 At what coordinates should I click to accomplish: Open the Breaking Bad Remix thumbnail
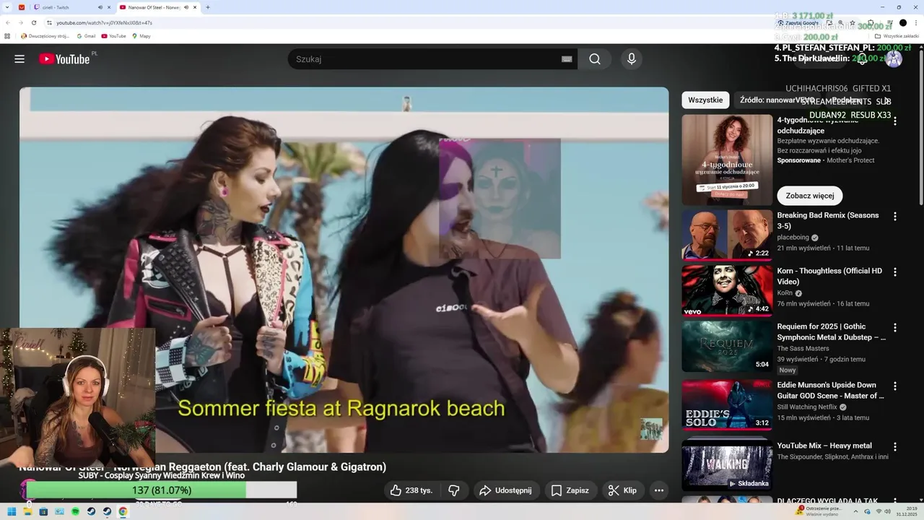pos(727,235)
